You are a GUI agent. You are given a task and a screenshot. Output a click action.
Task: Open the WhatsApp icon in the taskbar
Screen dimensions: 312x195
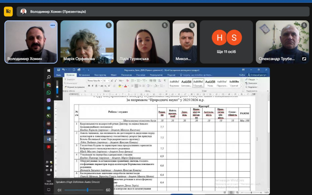point(49,93)
